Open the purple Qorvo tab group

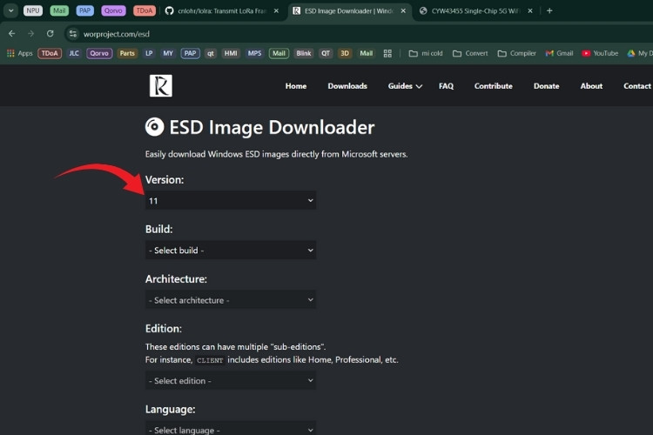pos(113,10)
